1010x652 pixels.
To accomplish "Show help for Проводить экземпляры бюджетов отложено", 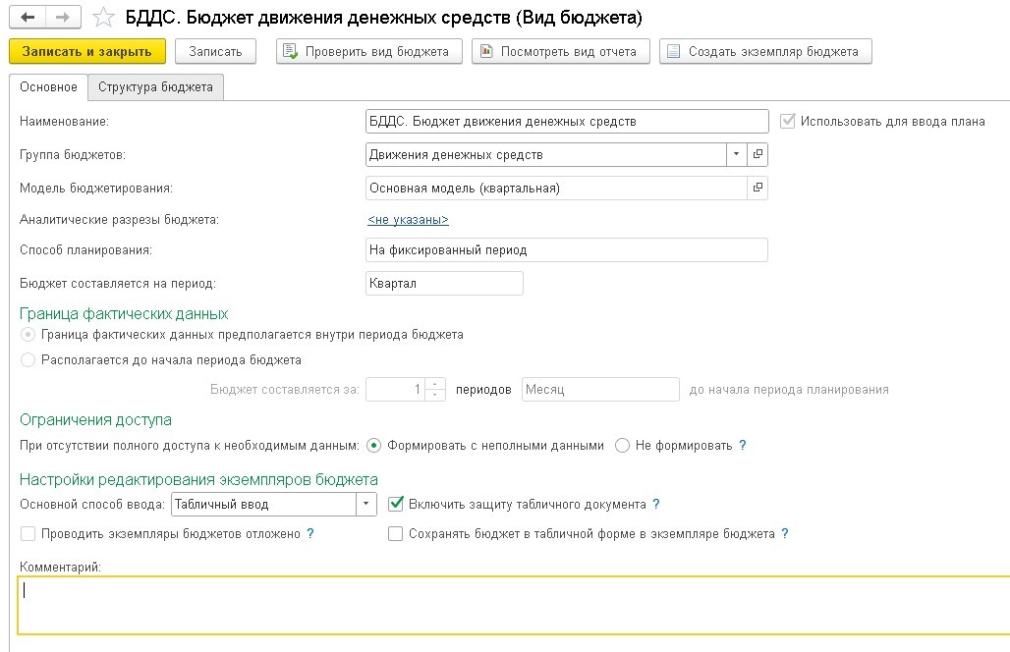I will pos(310,534).
